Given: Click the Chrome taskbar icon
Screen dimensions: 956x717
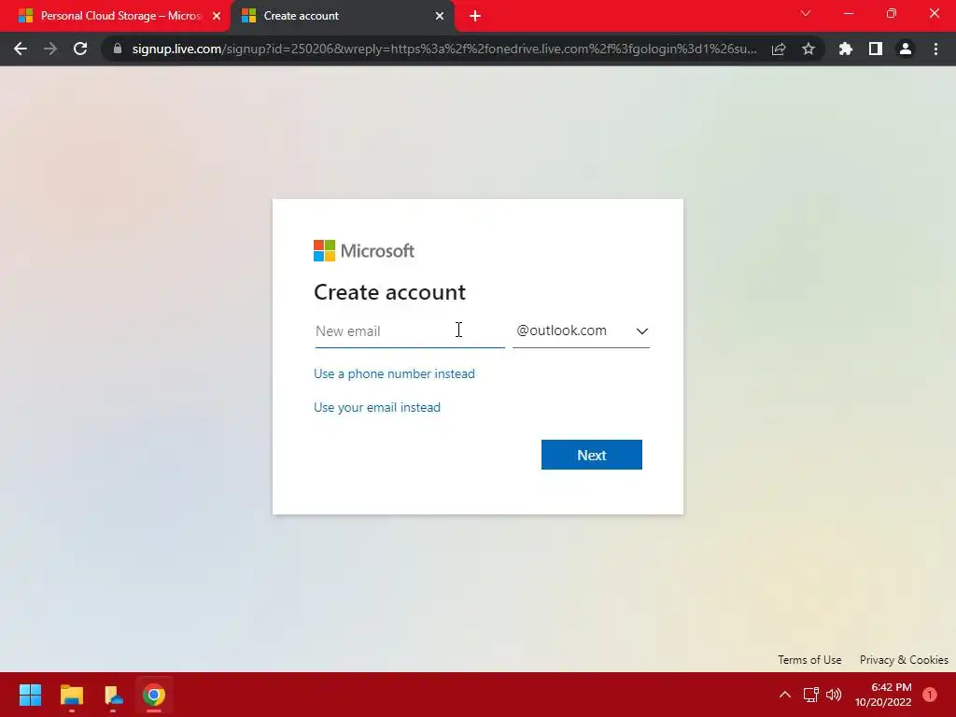Looking at the screenshot, I should (x=154, y=695).
